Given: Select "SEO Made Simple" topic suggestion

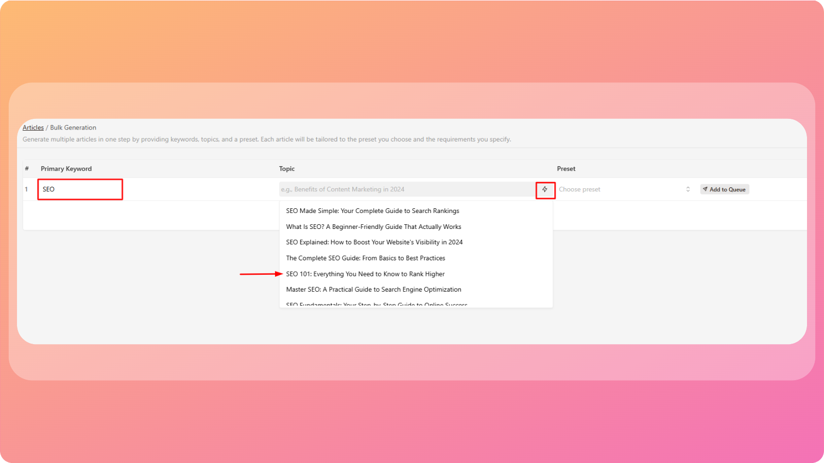Looking at the screenshot, I should [x=372, y=211].
